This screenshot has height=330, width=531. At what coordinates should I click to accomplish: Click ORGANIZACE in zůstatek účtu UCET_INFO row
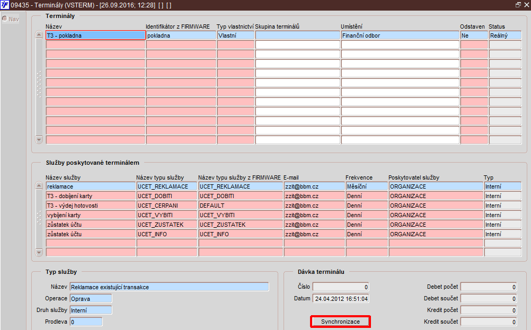pyautogui.click(x=436, y=234)
